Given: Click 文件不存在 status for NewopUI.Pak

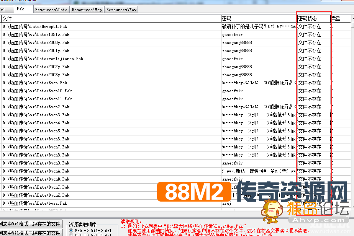Looking at the screenshot, I should pos(310,27).
